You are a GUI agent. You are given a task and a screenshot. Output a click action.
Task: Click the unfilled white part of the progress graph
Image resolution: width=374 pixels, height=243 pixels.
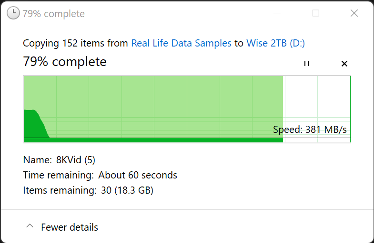317,100
